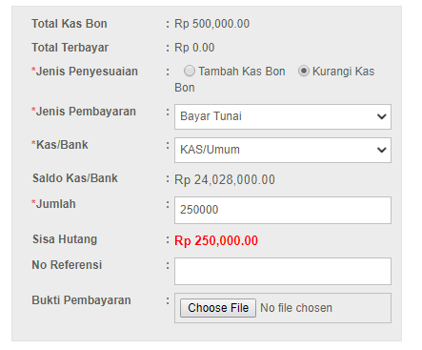Click the Bukti Pembayaran field label

(81, 300)
